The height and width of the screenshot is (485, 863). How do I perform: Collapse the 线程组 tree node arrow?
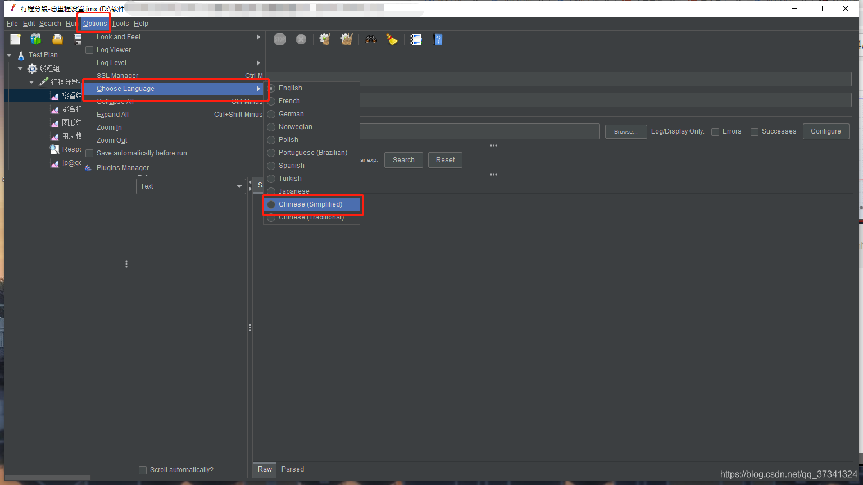point(21,68)
